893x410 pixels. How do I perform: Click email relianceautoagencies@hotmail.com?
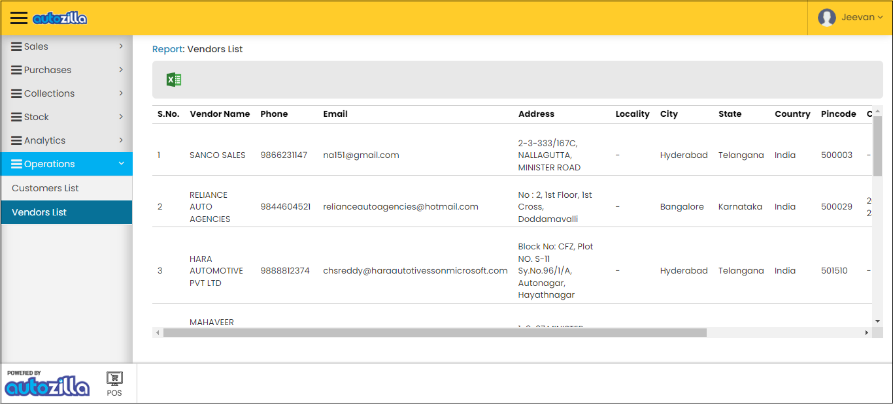[x=401, y=207]
